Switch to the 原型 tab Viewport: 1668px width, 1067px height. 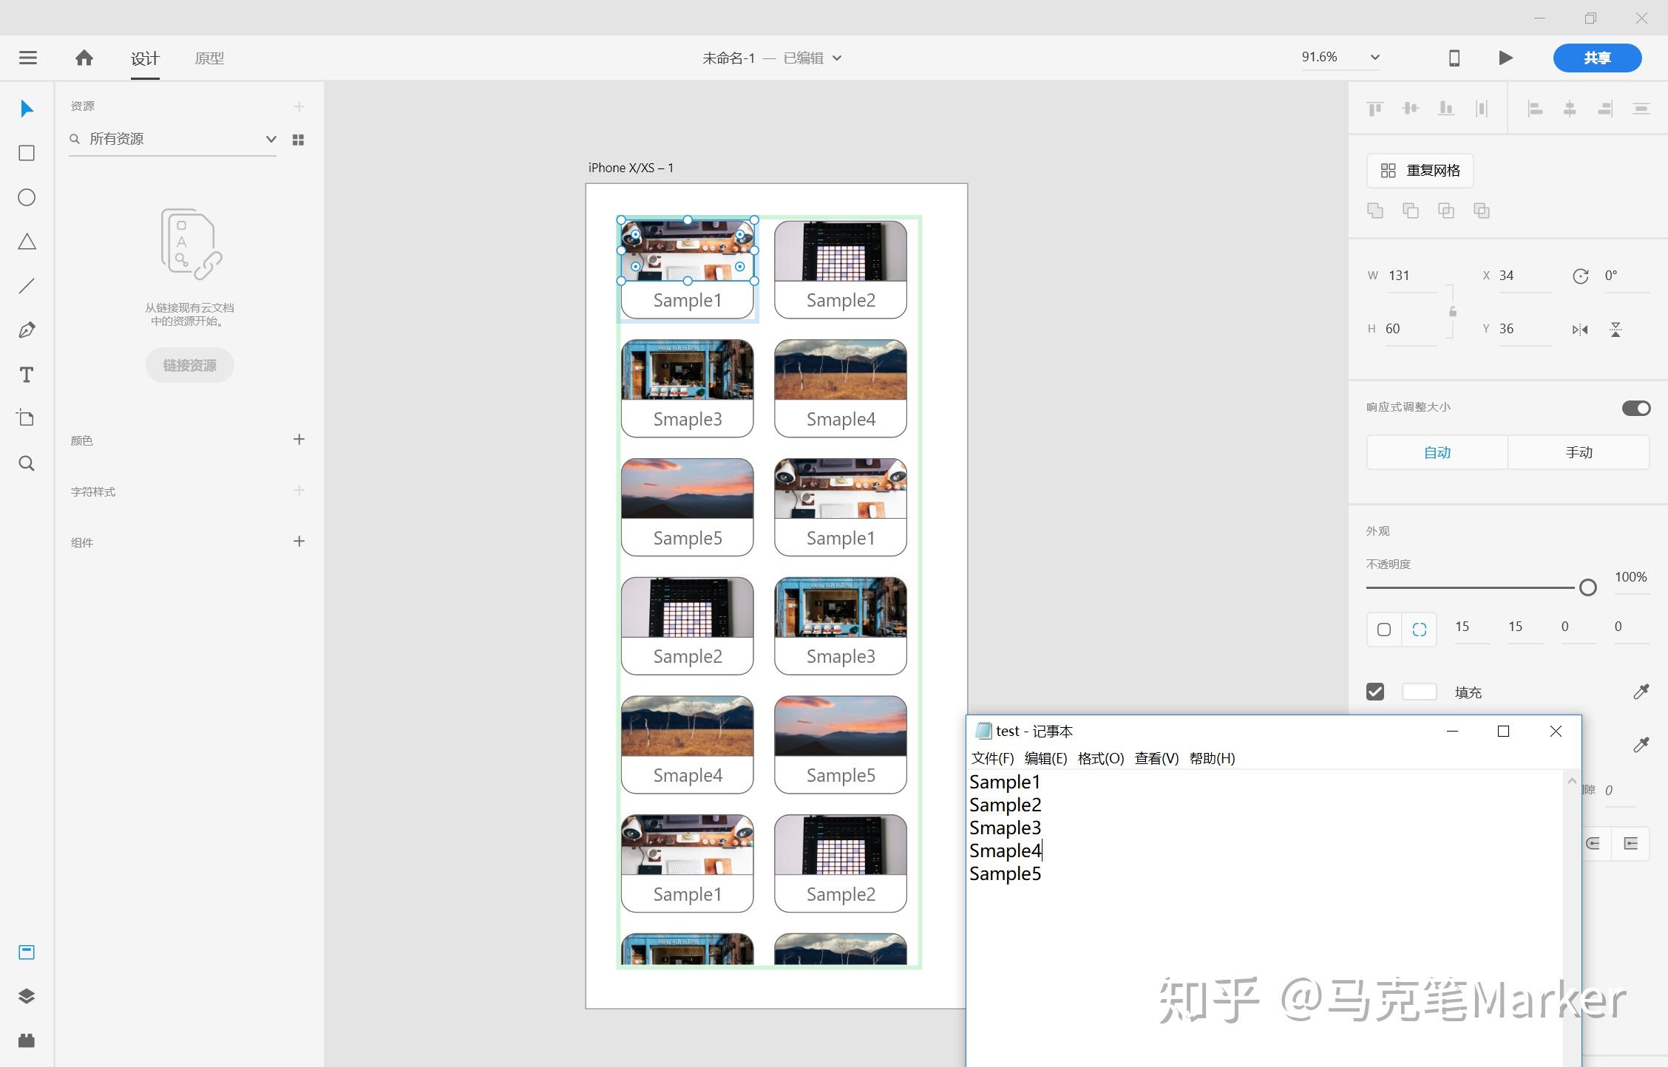coord(210,58)
